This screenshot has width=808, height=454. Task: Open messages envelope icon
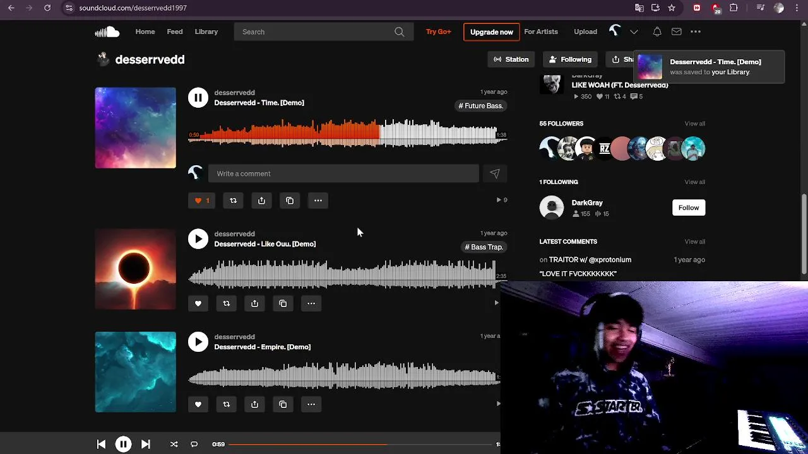pyautogui.click(x=676, y=32)
